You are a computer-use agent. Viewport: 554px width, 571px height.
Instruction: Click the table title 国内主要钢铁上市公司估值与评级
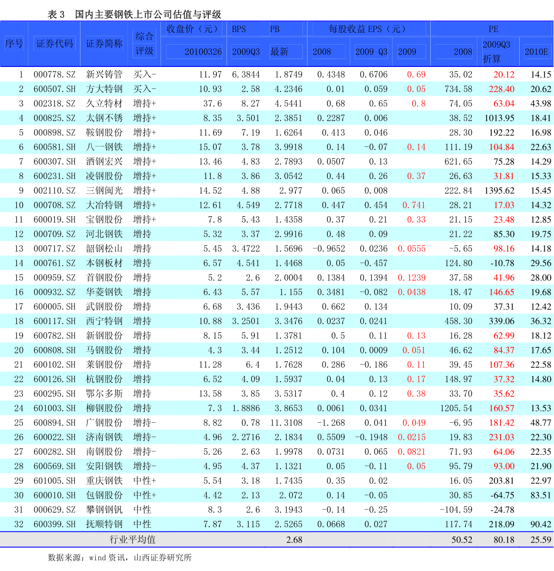point(148,14)
